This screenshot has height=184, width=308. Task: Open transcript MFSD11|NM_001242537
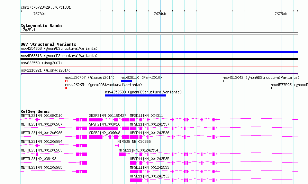point(150,124)
